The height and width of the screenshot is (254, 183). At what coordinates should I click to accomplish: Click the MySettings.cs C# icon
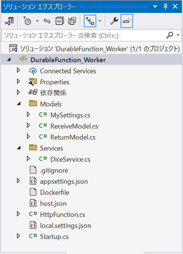click(x=43, y=114)
